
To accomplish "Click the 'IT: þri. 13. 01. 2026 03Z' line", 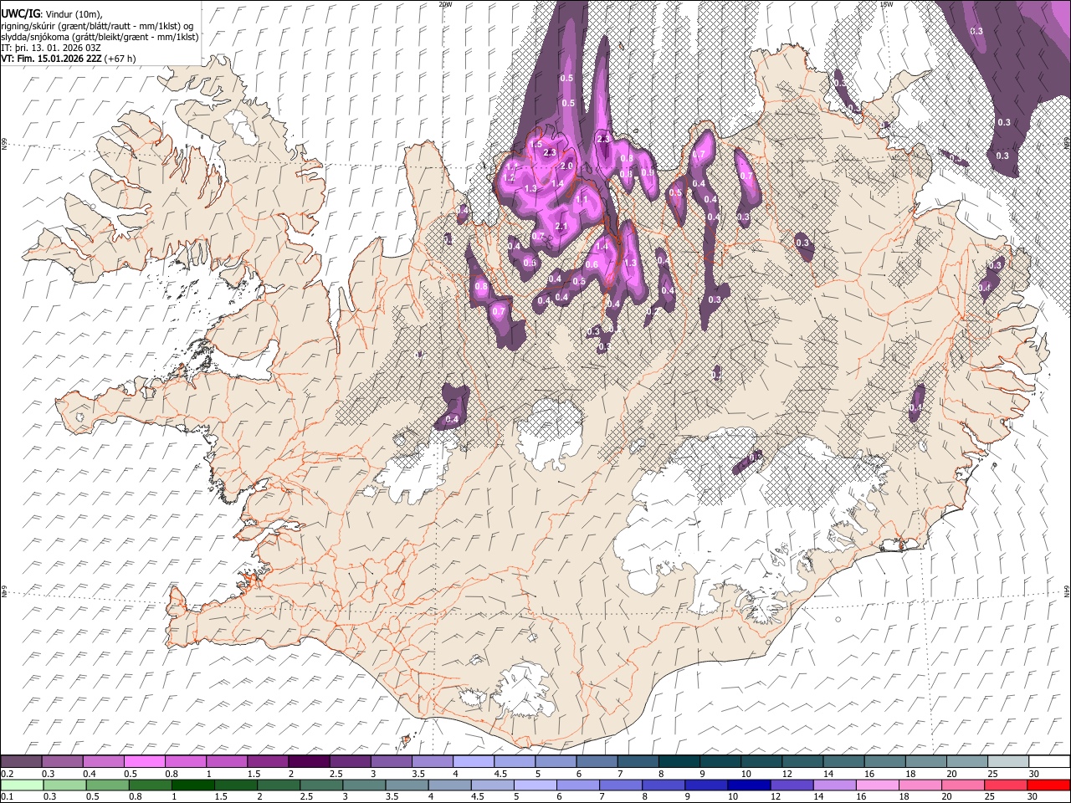I will point(51,48).
